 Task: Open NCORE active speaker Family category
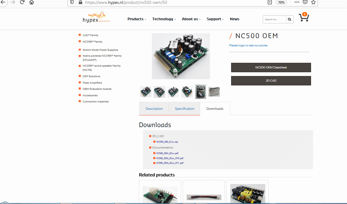(x=102, y=68)
